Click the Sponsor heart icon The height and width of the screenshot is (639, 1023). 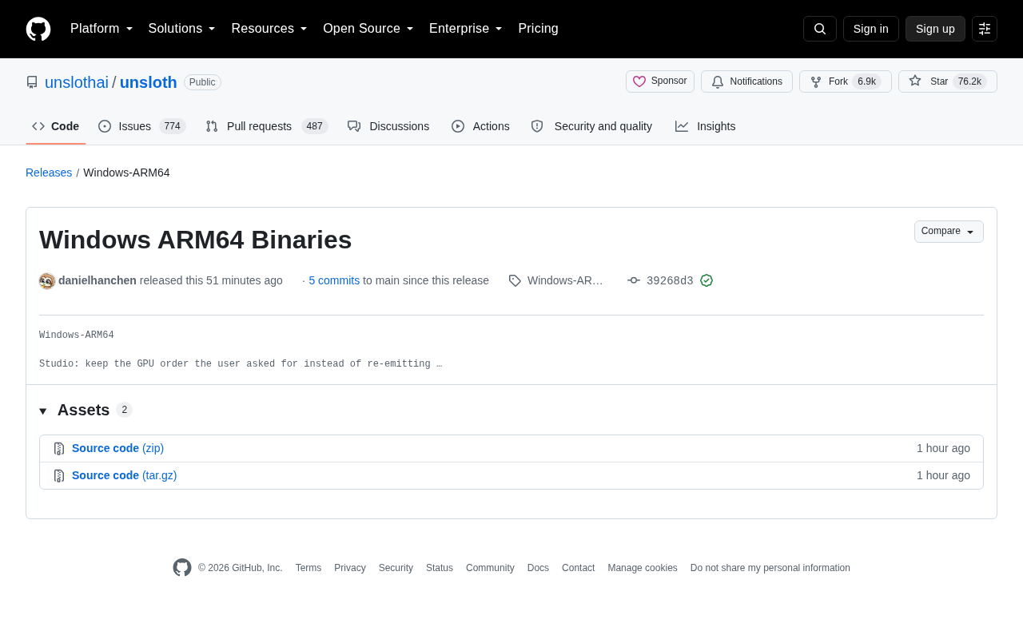click(x=639, y=81)
